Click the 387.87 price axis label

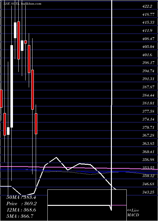(x=149, y=87)
